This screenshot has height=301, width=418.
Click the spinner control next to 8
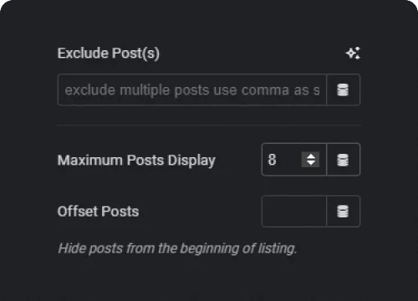click(x=310, y=160)
